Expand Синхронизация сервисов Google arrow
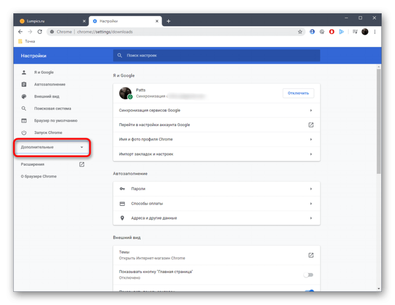The height and width of the screenshot is (305, 395). (x=311, y=110)
